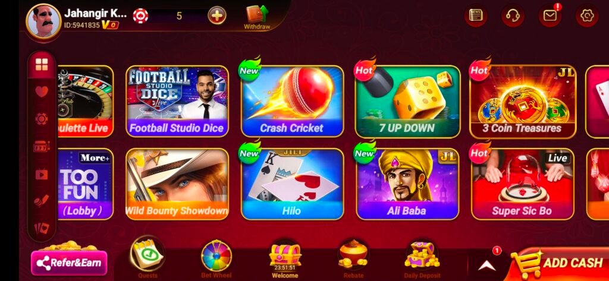
Task: Click the ADD CASH button
Action: [x=559, y=263]
